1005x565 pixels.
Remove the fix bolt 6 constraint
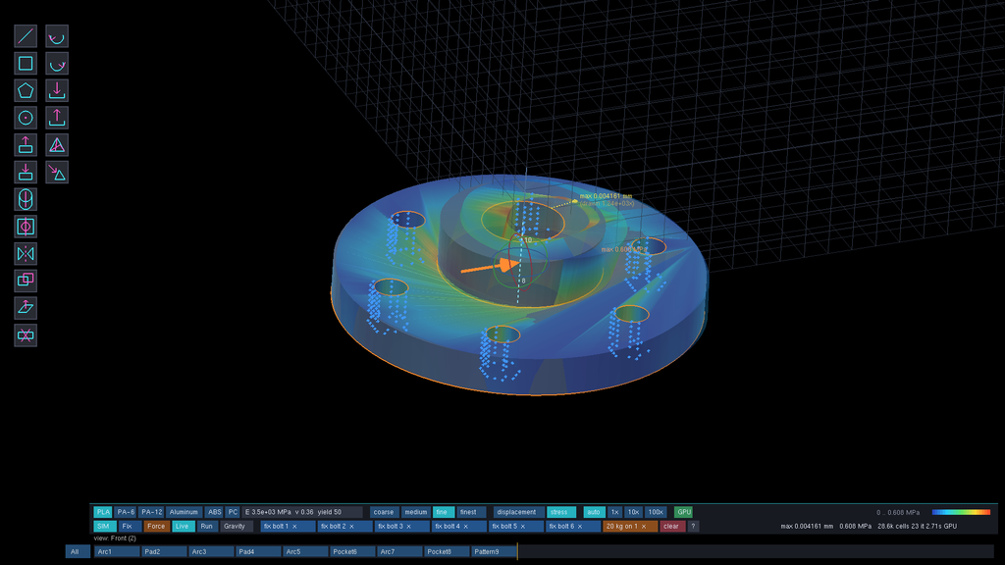pos(580,527)
